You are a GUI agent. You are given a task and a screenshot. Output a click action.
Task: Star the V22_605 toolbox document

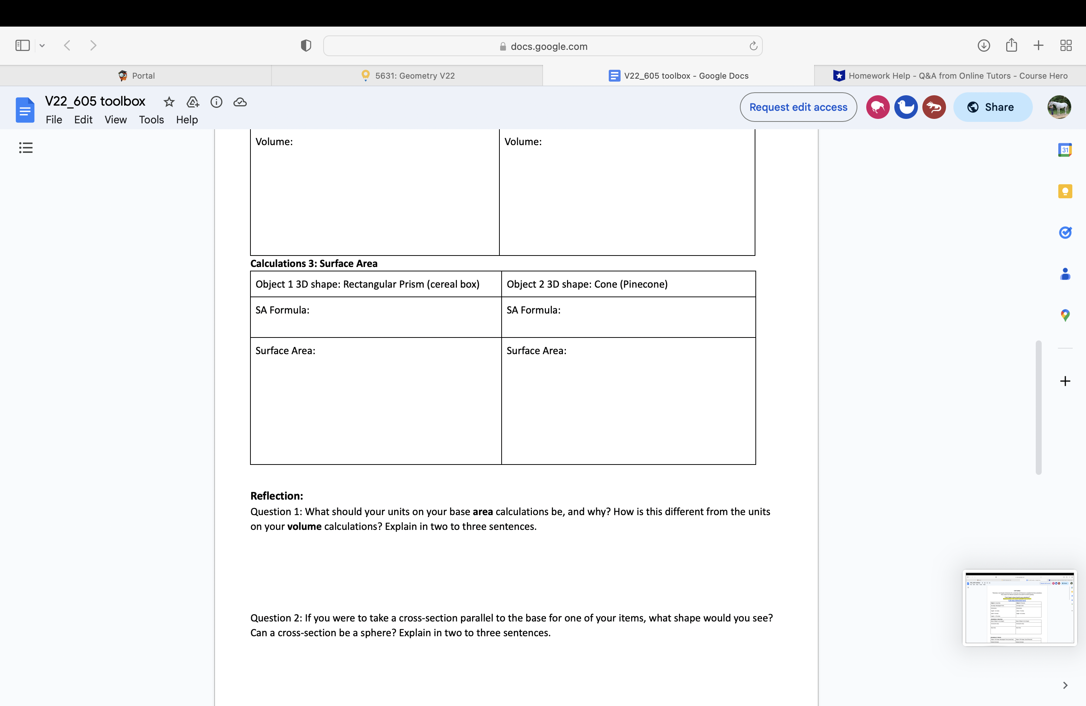click(169, 102)
